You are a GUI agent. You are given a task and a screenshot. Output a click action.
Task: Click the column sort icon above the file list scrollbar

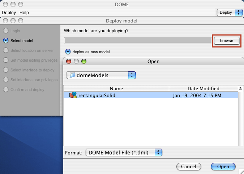(241, 89)
